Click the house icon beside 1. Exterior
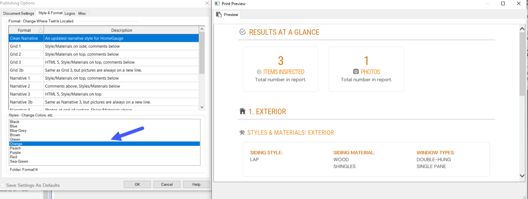The width and height of the screenshot is (528, 199). pyautogui.click(x=242, y=111)
